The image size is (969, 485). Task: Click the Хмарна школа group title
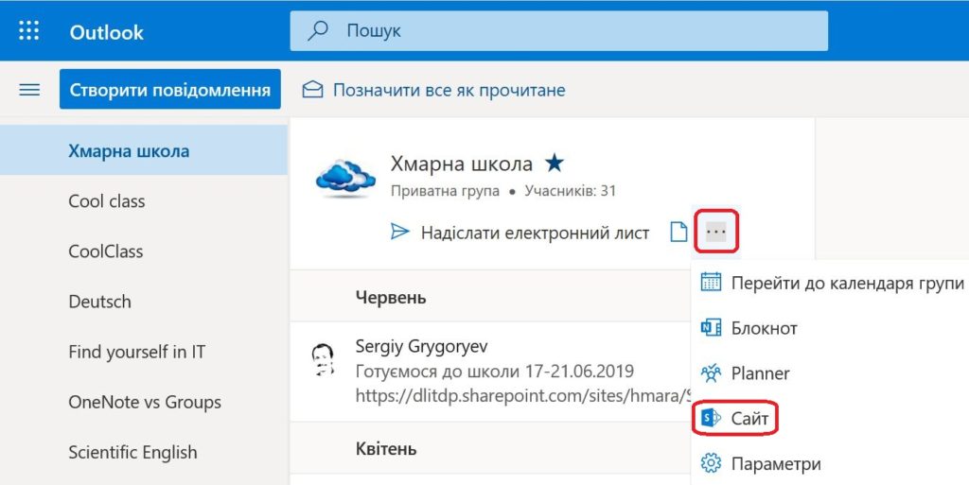pos(461,164)
